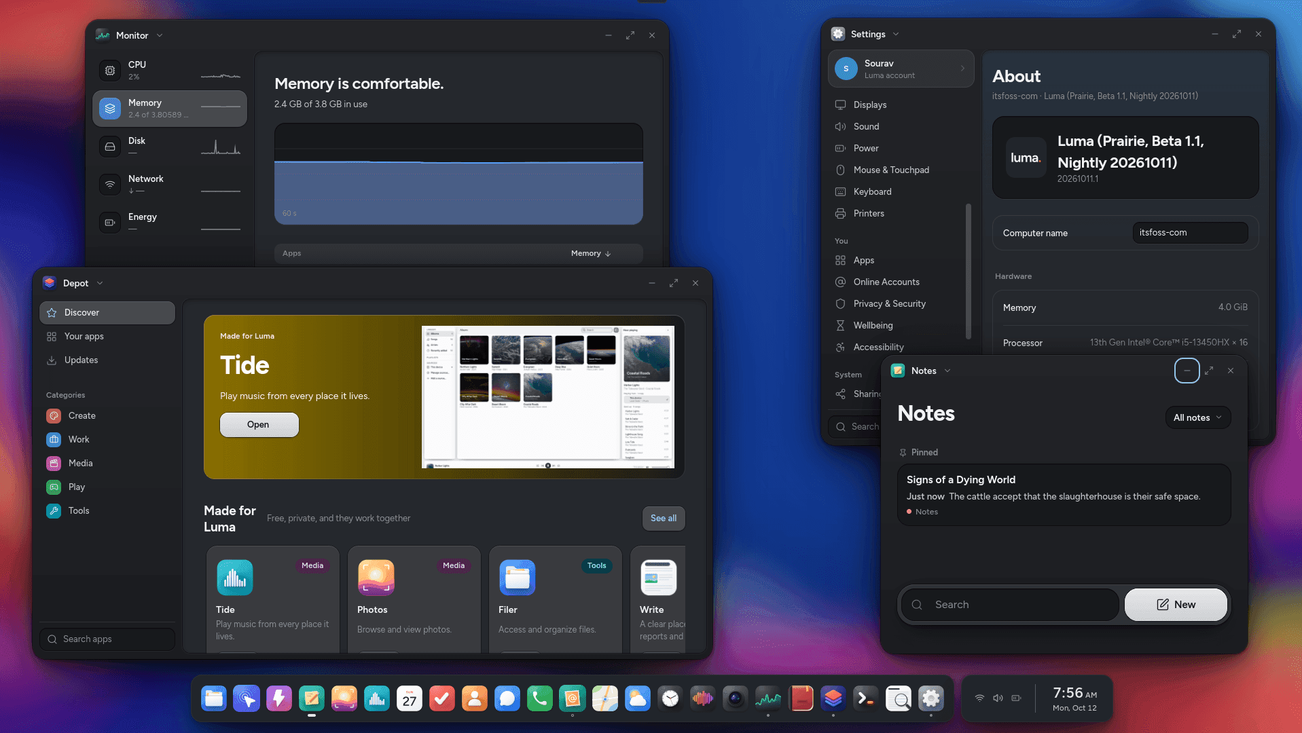1302x733 pixels.
Task: Open Updates in the Depot sidebar
Action: 107,360
